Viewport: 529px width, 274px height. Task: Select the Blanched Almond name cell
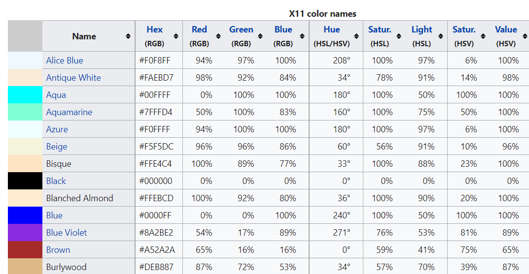coord(89,198)
